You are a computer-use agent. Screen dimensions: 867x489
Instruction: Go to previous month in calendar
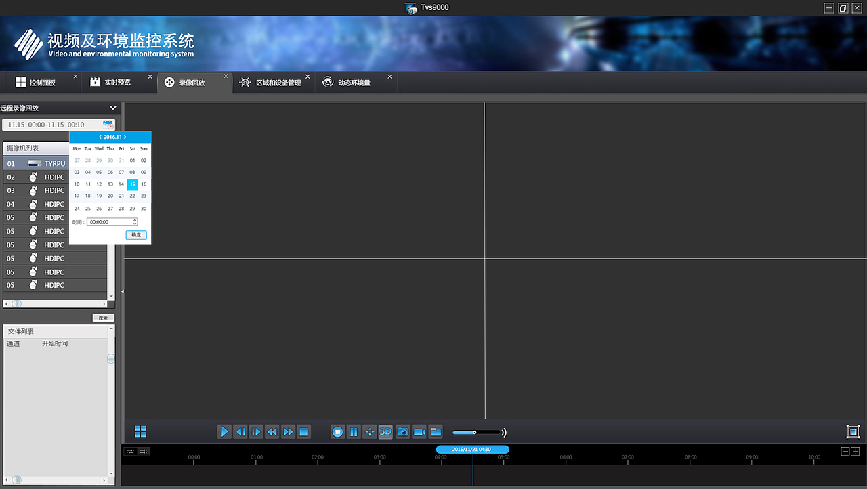(x=100, y=137)
